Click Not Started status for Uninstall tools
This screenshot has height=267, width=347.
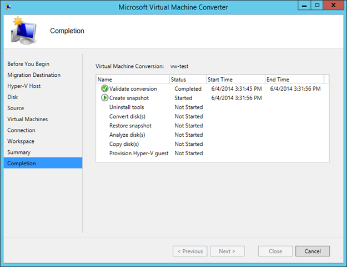(x=189, y=107)
